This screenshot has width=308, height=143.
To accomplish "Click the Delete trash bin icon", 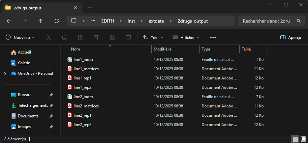I will [x=129, y=37].
